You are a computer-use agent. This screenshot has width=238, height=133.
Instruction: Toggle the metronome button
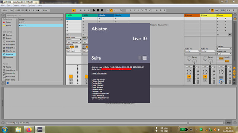click(x=38, y=10)
